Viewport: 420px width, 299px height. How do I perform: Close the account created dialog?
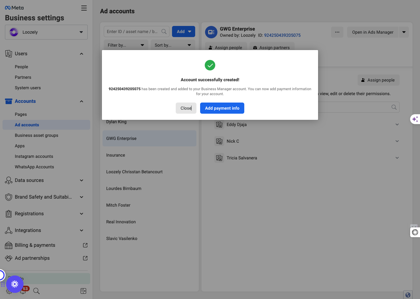(186, 108)
